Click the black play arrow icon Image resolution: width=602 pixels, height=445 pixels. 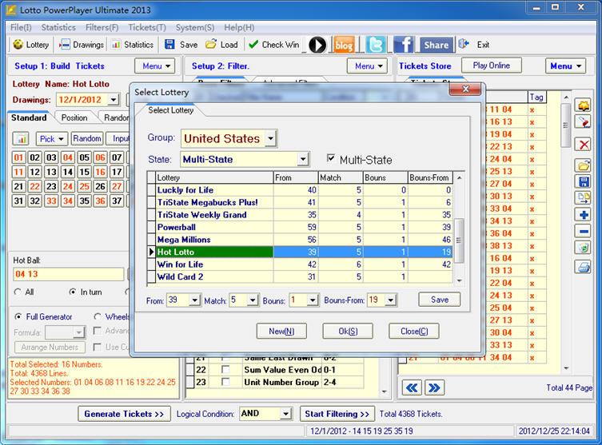point(317,46)
